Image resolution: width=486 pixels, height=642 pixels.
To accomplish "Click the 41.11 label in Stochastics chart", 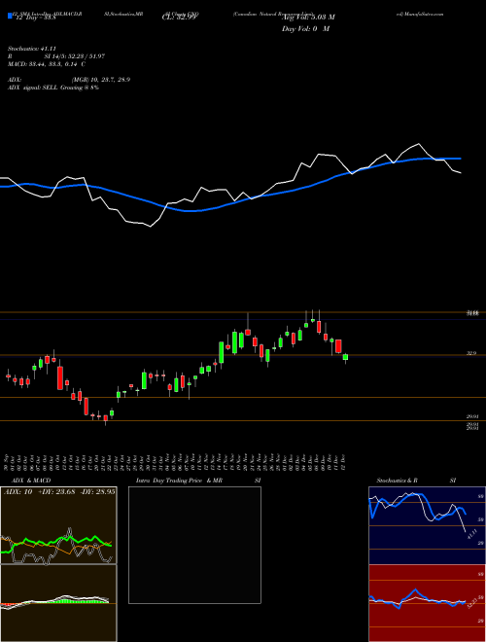I will tap(472, 534).
